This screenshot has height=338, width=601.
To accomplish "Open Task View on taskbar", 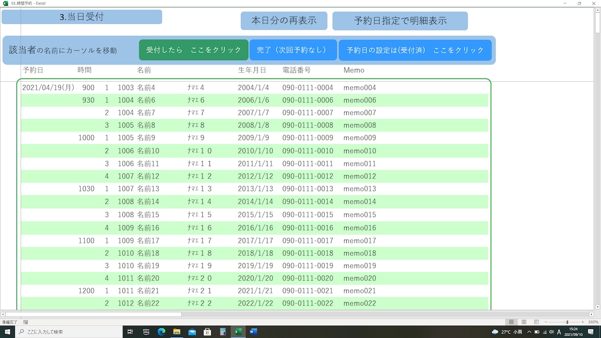I will (130, 332).
